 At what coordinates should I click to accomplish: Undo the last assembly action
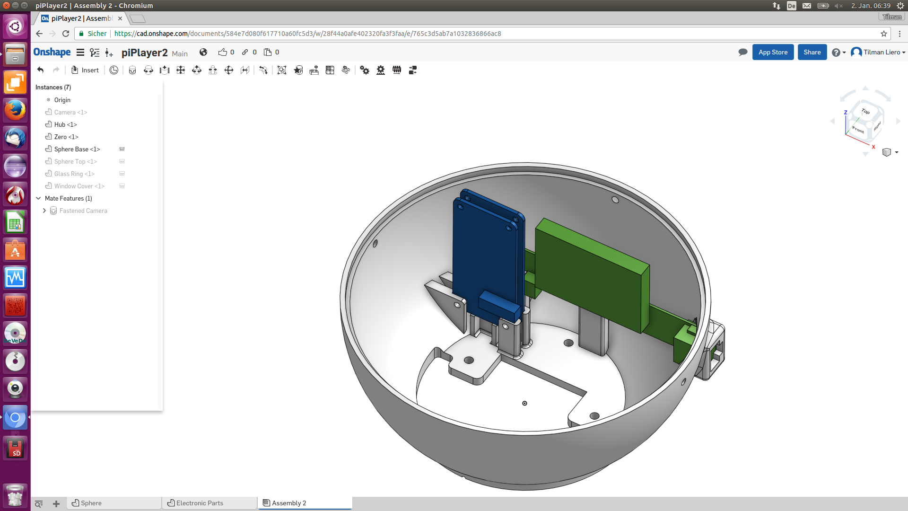[41, 70]
